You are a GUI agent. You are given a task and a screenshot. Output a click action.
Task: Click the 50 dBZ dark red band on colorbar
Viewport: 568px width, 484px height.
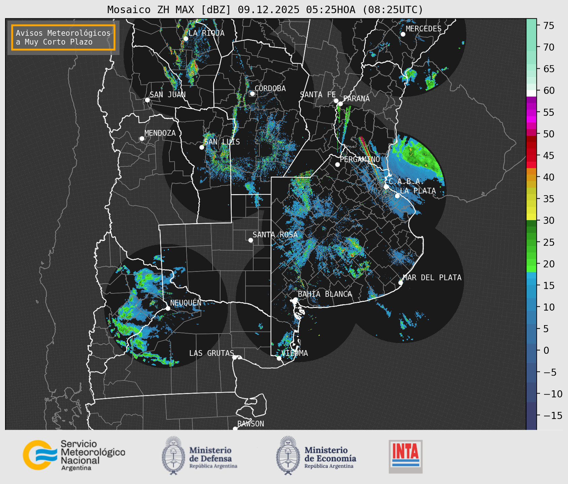(531, 138)
